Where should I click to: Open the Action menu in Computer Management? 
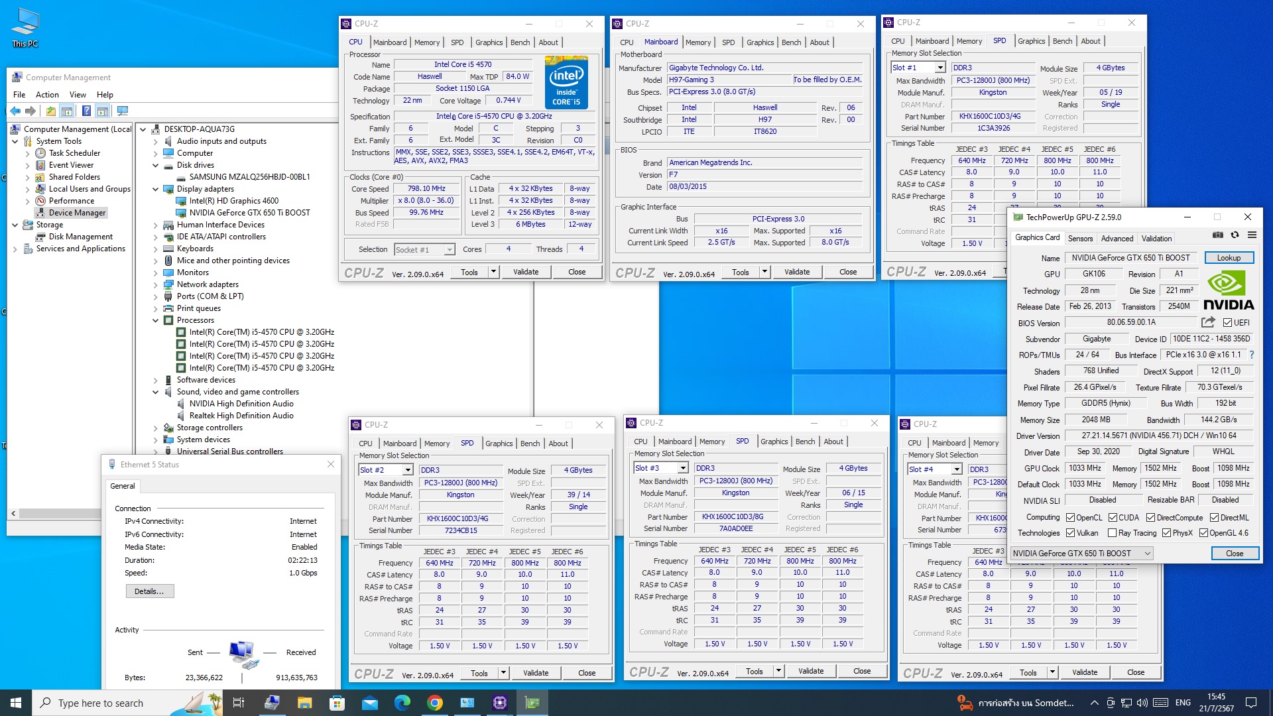click(47, 95)
